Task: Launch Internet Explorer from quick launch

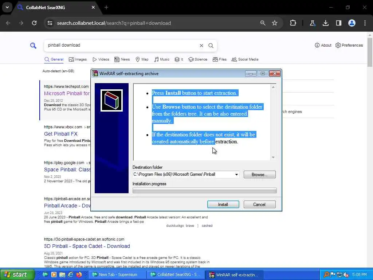Action: [x=71, y=275]
